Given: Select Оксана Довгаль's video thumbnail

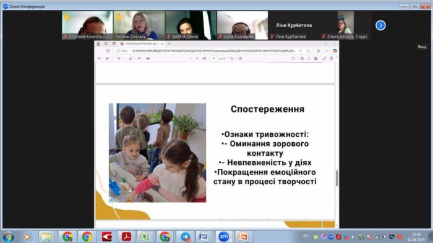Looking at the screenshot, I should (x=139, y=25).
